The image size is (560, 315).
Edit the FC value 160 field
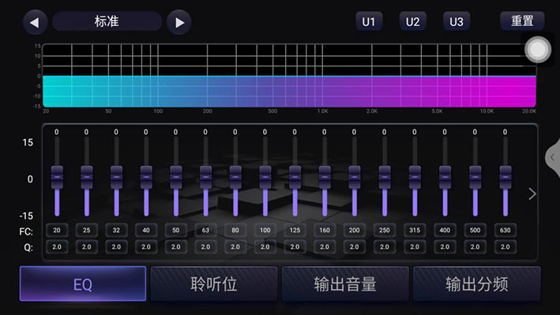pos(325,231)
